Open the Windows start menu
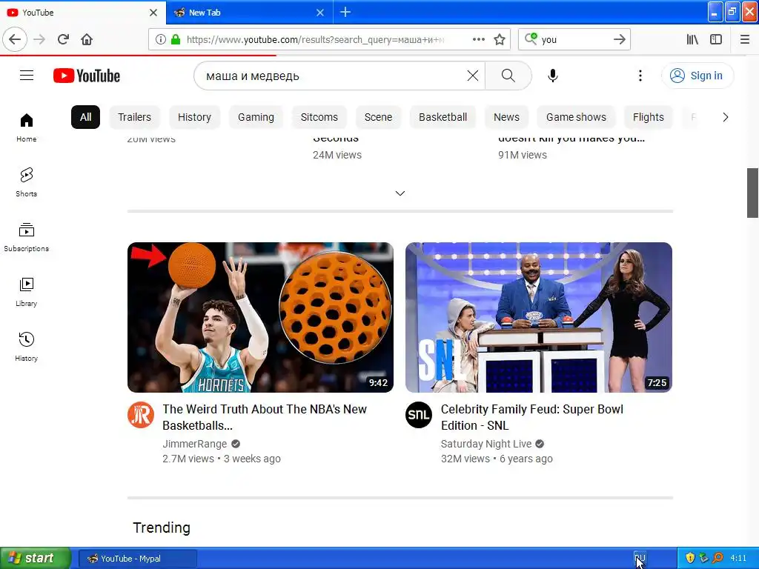 pyautogui.click(x=36, y=558)
